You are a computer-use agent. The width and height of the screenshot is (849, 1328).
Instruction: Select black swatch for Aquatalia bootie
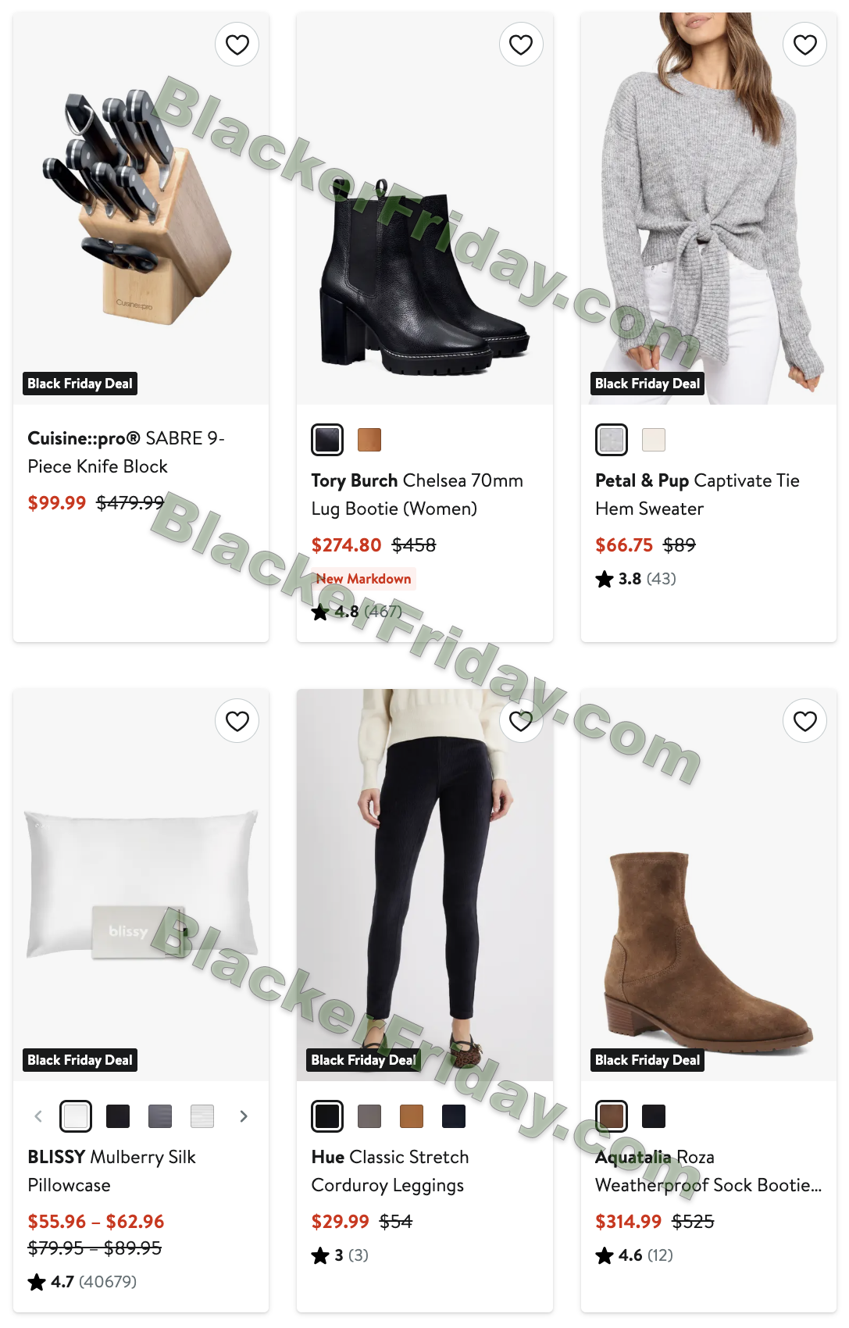coord(654,1116)
